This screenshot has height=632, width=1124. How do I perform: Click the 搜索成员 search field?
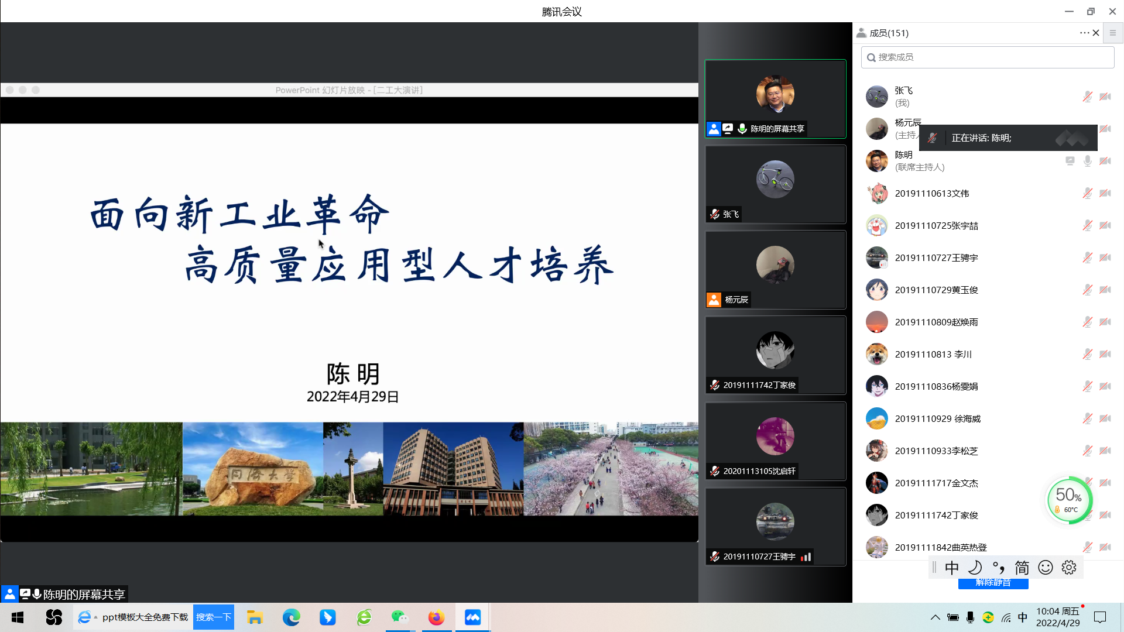tap(987, 57)
